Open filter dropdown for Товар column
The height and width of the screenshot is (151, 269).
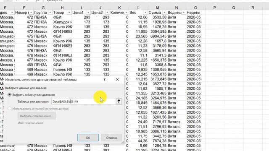tap(69, 13)
